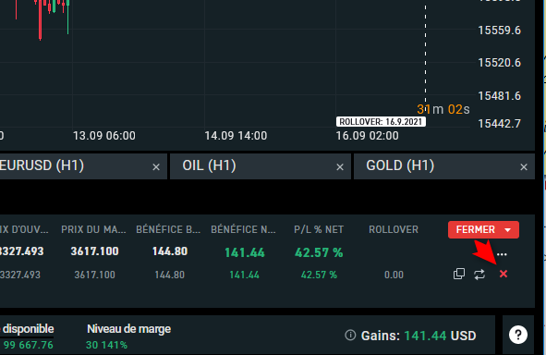Image resolution: width=546 pixels, height=355 pixels.
Task: Click the reverse position arrows icon
Action: pos(479,275)
